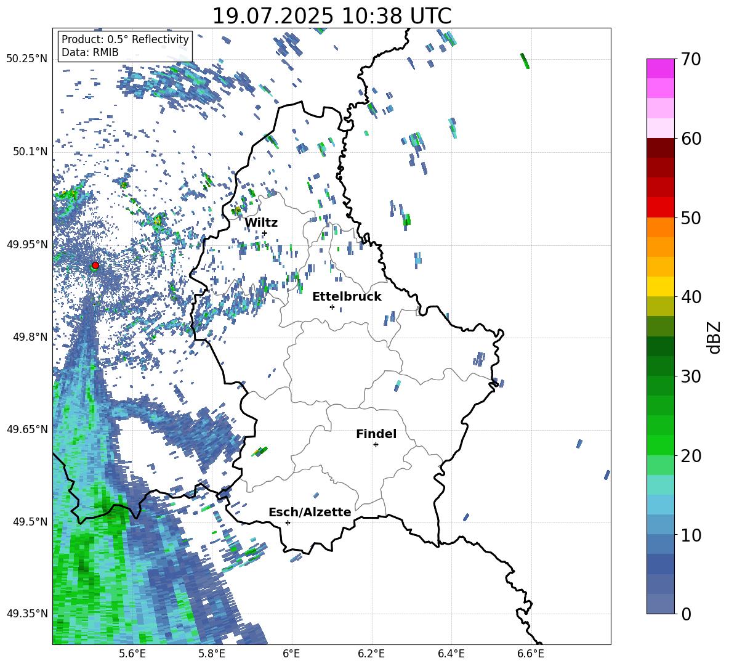Click the 6.2°E longitude label

click(371, 654)
